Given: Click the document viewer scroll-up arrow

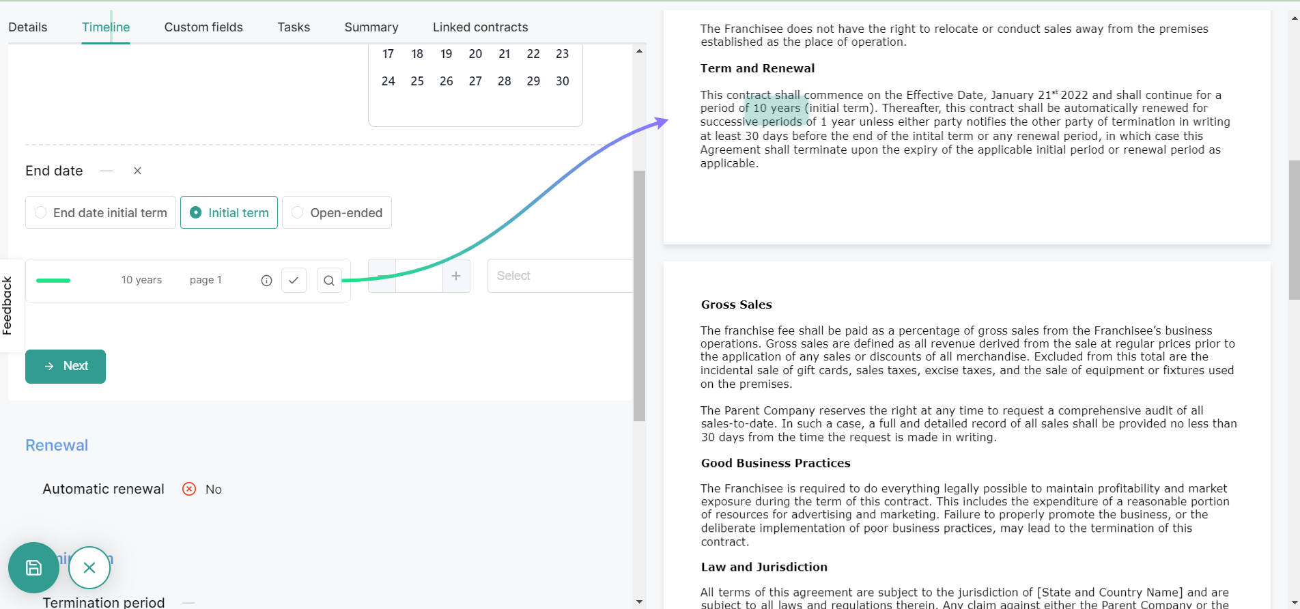Looking at the screenshot, I should (x=1294, y=18).
